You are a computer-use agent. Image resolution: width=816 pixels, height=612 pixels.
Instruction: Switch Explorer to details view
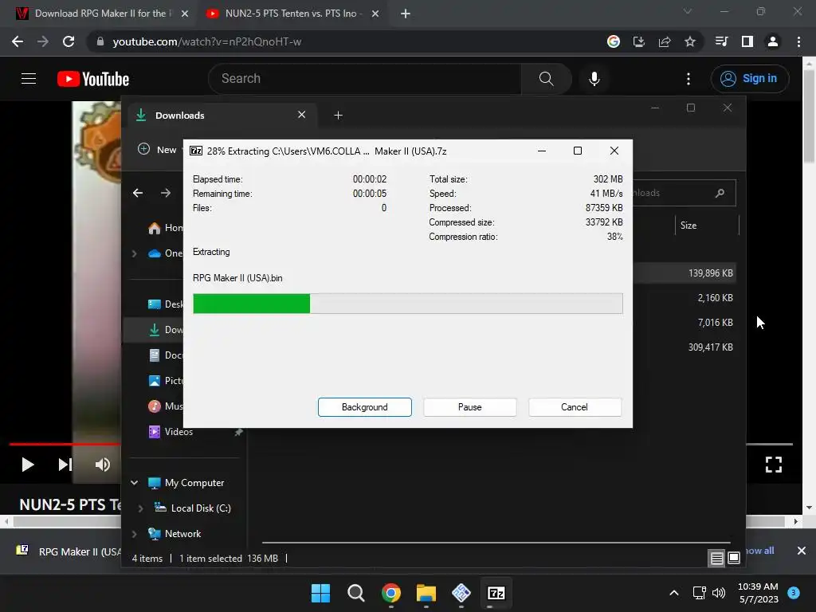(716, 559)
